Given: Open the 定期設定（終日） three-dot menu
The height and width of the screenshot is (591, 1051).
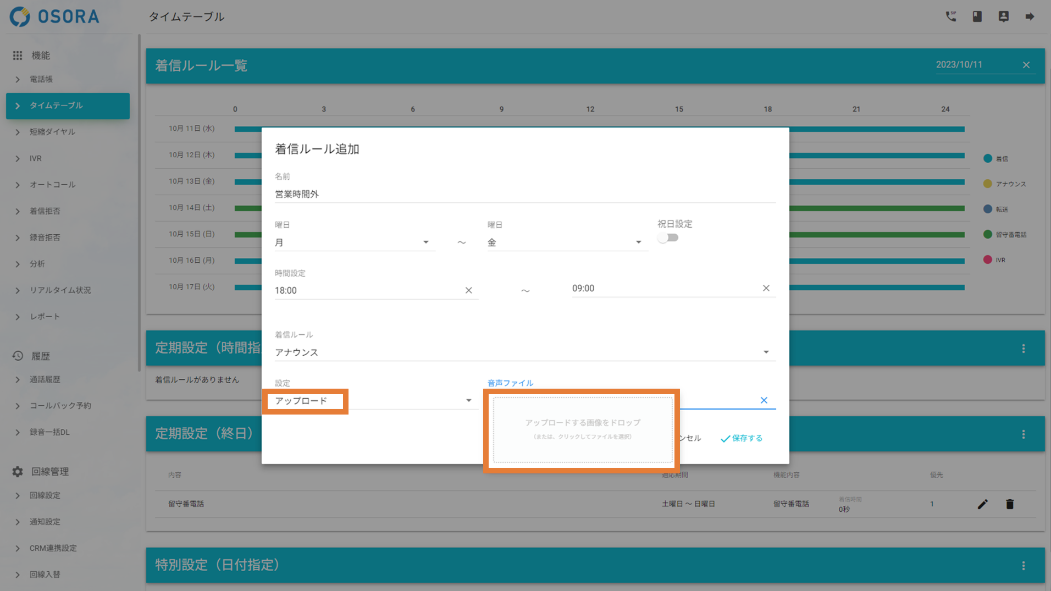Looking at the screenshot, I should tap(1023, 434).
